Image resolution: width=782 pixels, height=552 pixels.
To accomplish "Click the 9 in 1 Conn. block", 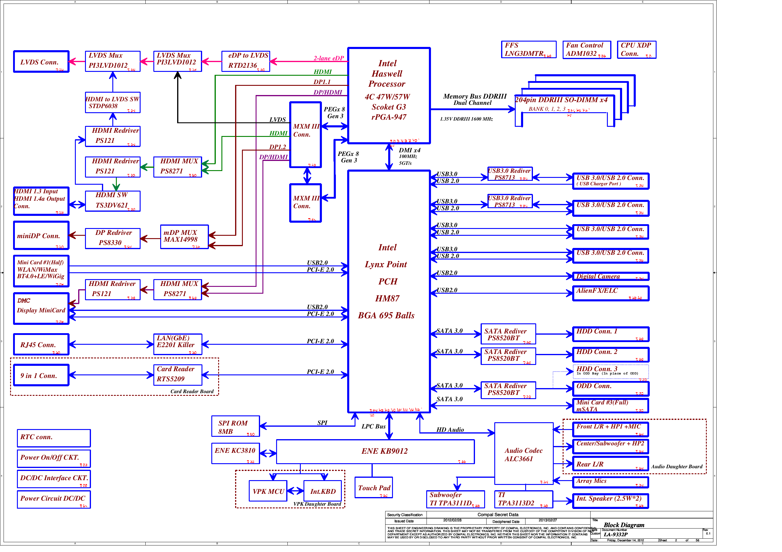I will (41, 375).
